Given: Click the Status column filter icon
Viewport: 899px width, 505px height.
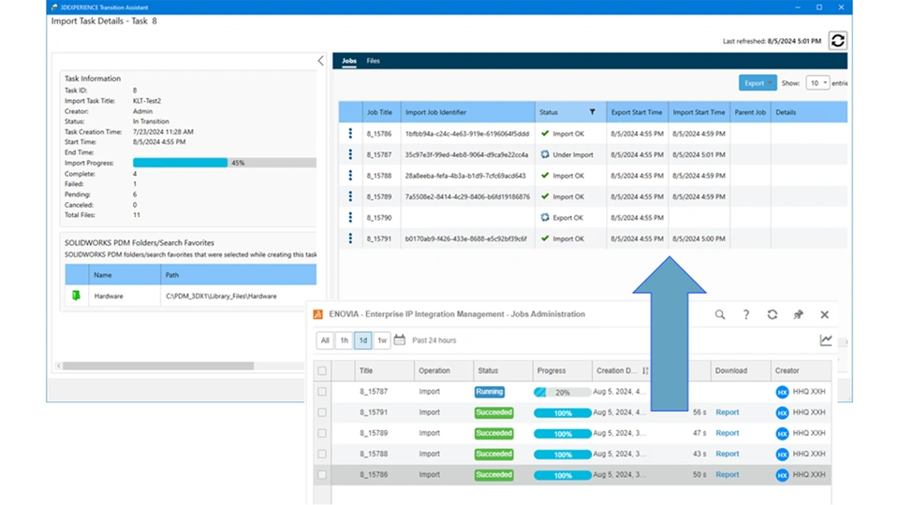Looking at the screenshot, I should [x=592, y=112].
